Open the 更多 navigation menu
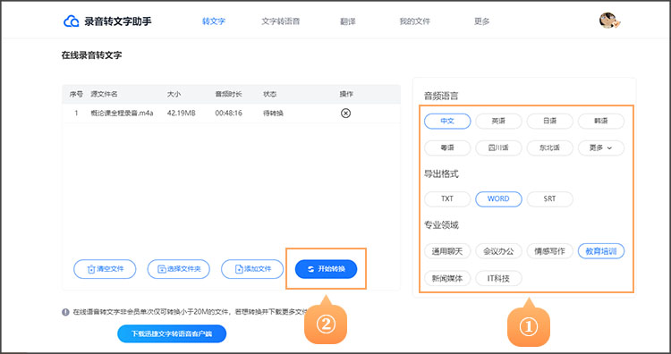 point(482,21)
